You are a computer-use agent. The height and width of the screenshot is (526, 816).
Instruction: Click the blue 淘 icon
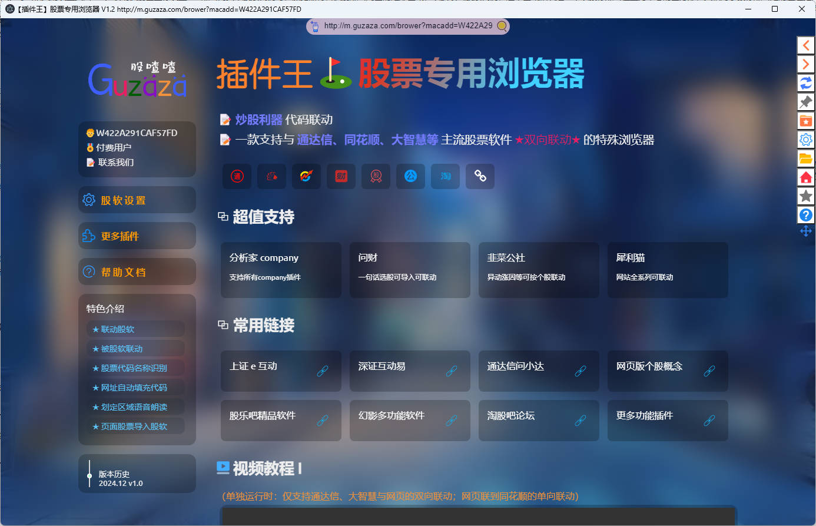(446, 176)
